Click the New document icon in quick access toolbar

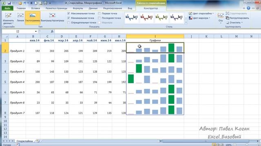click(x=36, y=3)
